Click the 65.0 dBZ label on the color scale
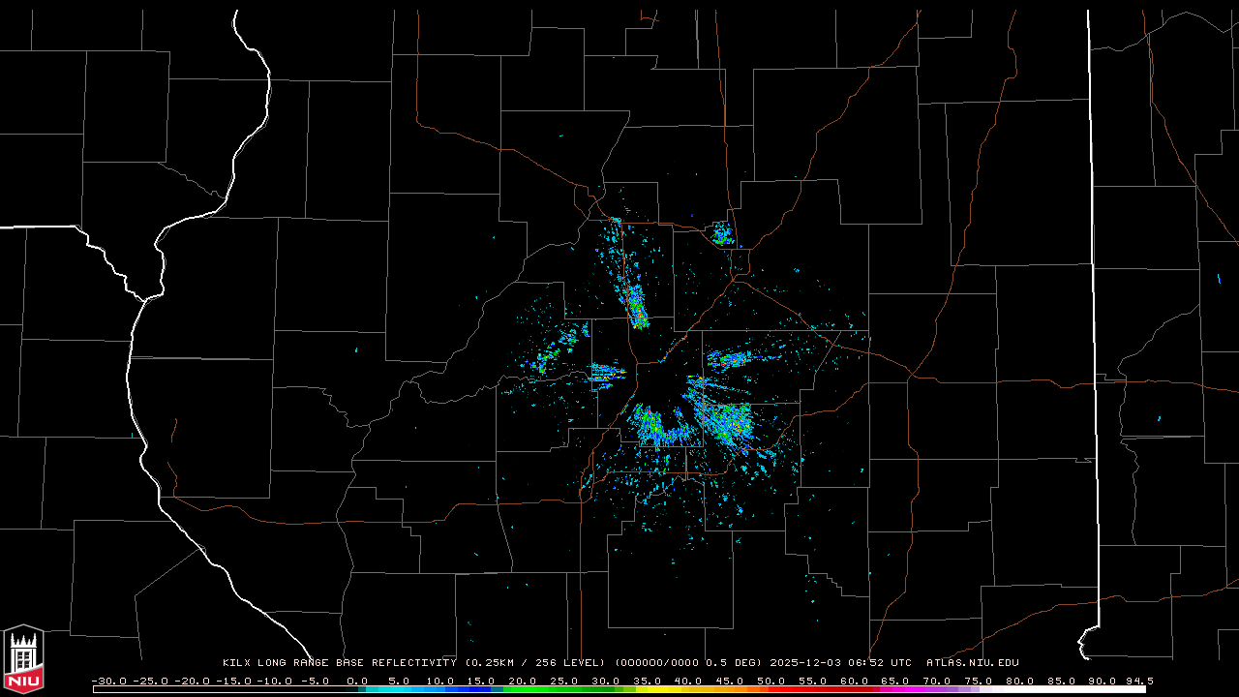Screen dimensions: 1239x697 pos(896,681)
